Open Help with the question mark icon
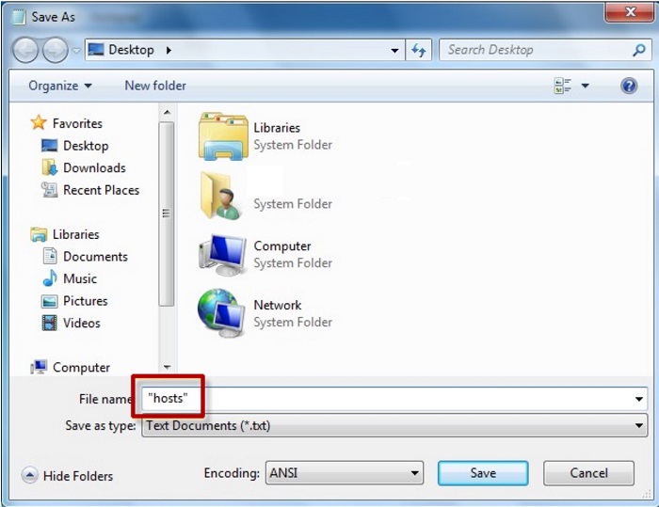Screen dimensions: 659x507 pyautogui.click(x=629, y=87)
